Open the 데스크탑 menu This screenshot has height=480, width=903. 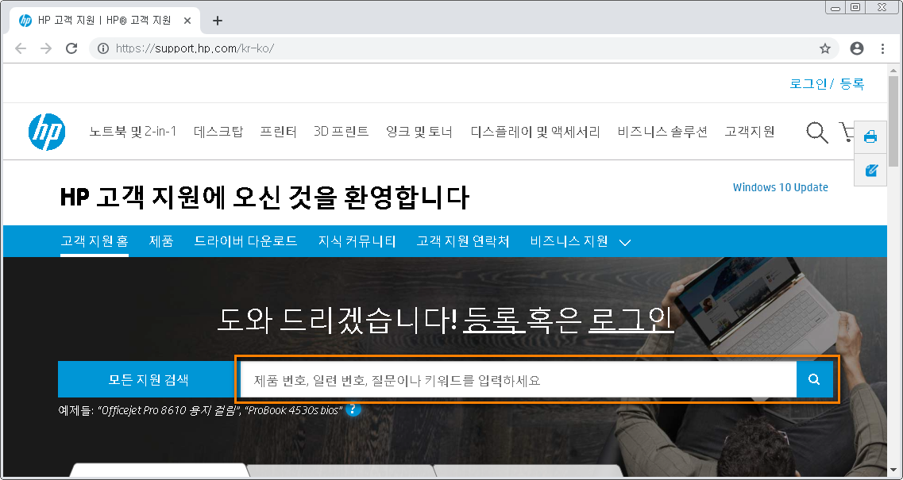pyautogui.click(x=218, y=132)
